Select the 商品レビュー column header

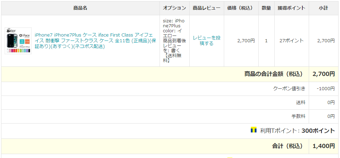[x=207, y=8]
